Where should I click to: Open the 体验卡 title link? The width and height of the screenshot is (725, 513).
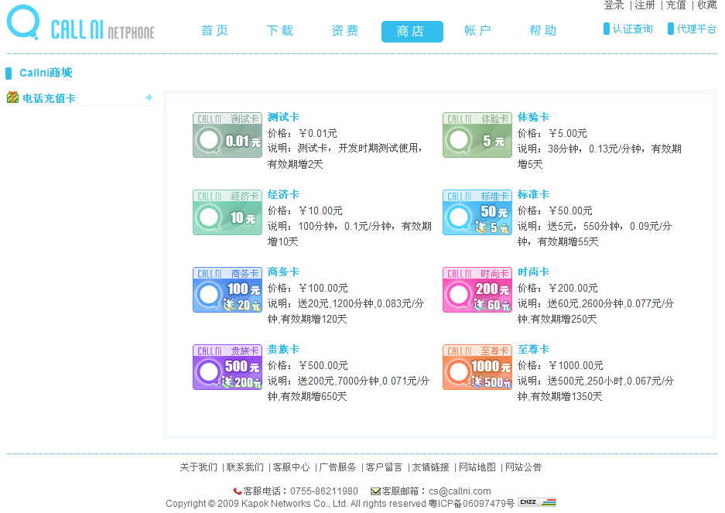pos(533,118)
